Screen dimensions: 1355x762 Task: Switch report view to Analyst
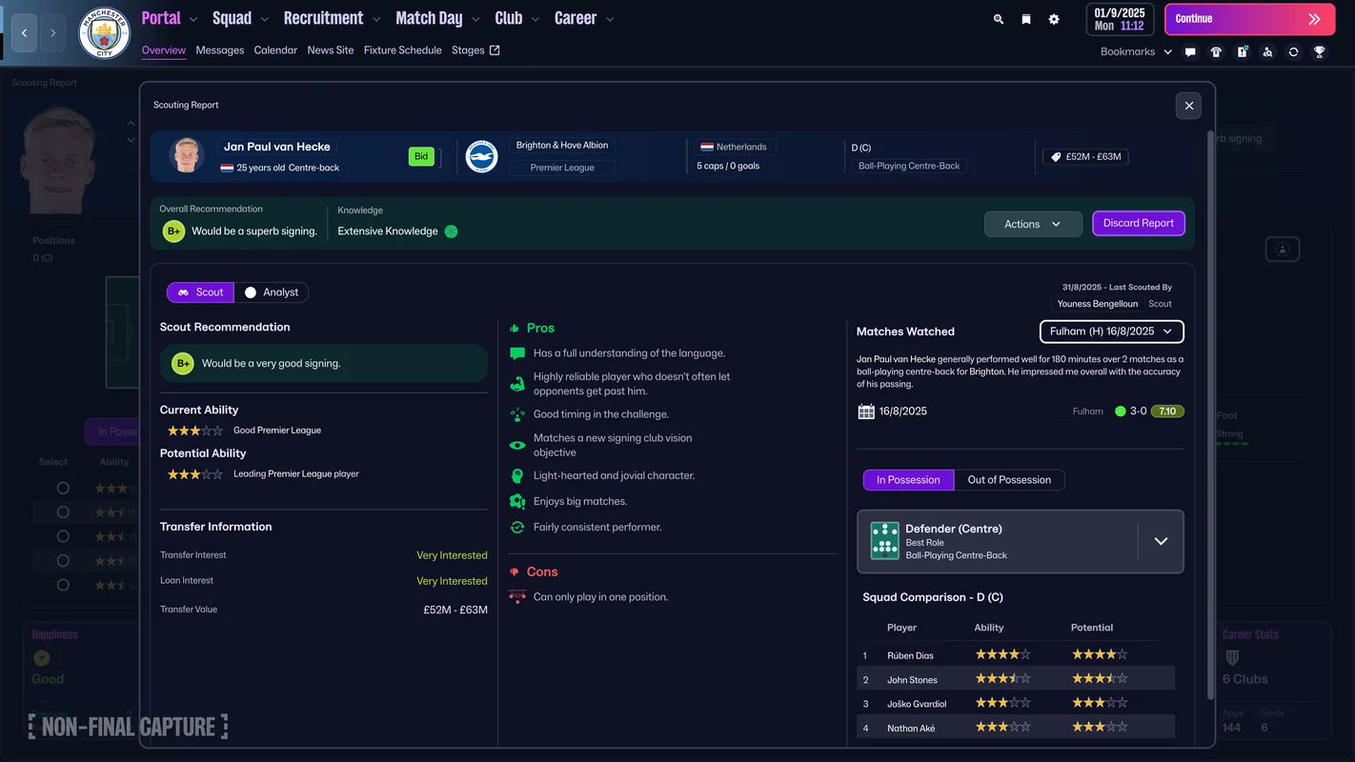(272, 292)
